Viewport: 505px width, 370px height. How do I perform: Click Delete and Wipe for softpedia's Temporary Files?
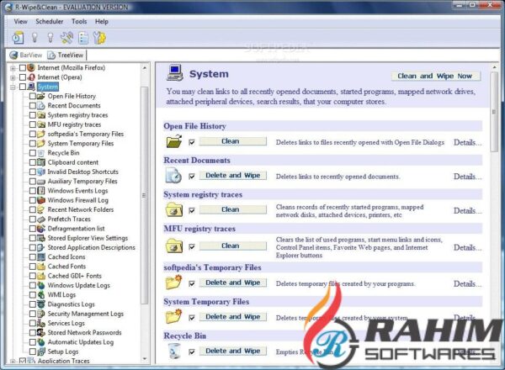point(233,283)
